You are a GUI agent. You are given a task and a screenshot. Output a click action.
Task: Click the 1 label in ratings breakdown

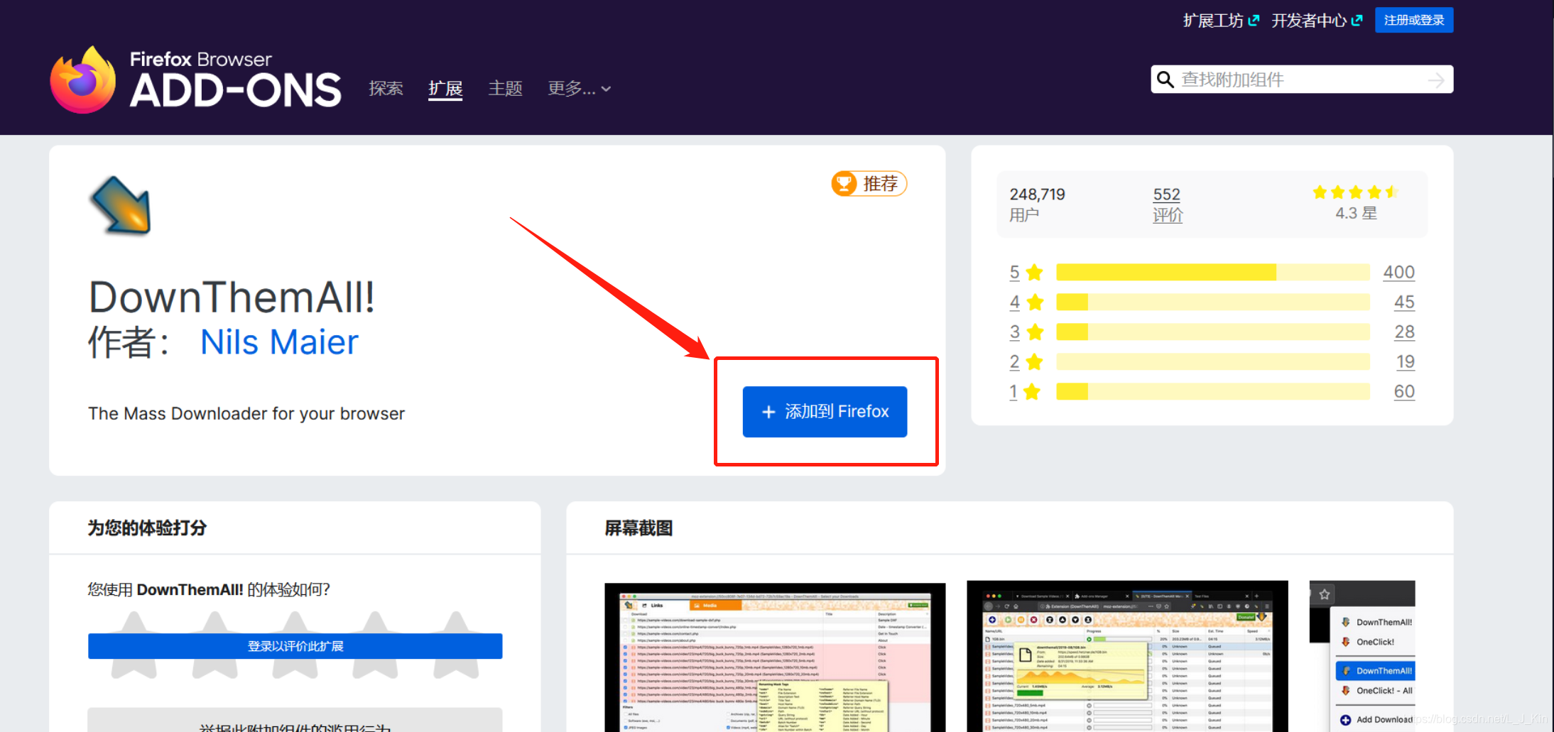tap(1014, 391)
